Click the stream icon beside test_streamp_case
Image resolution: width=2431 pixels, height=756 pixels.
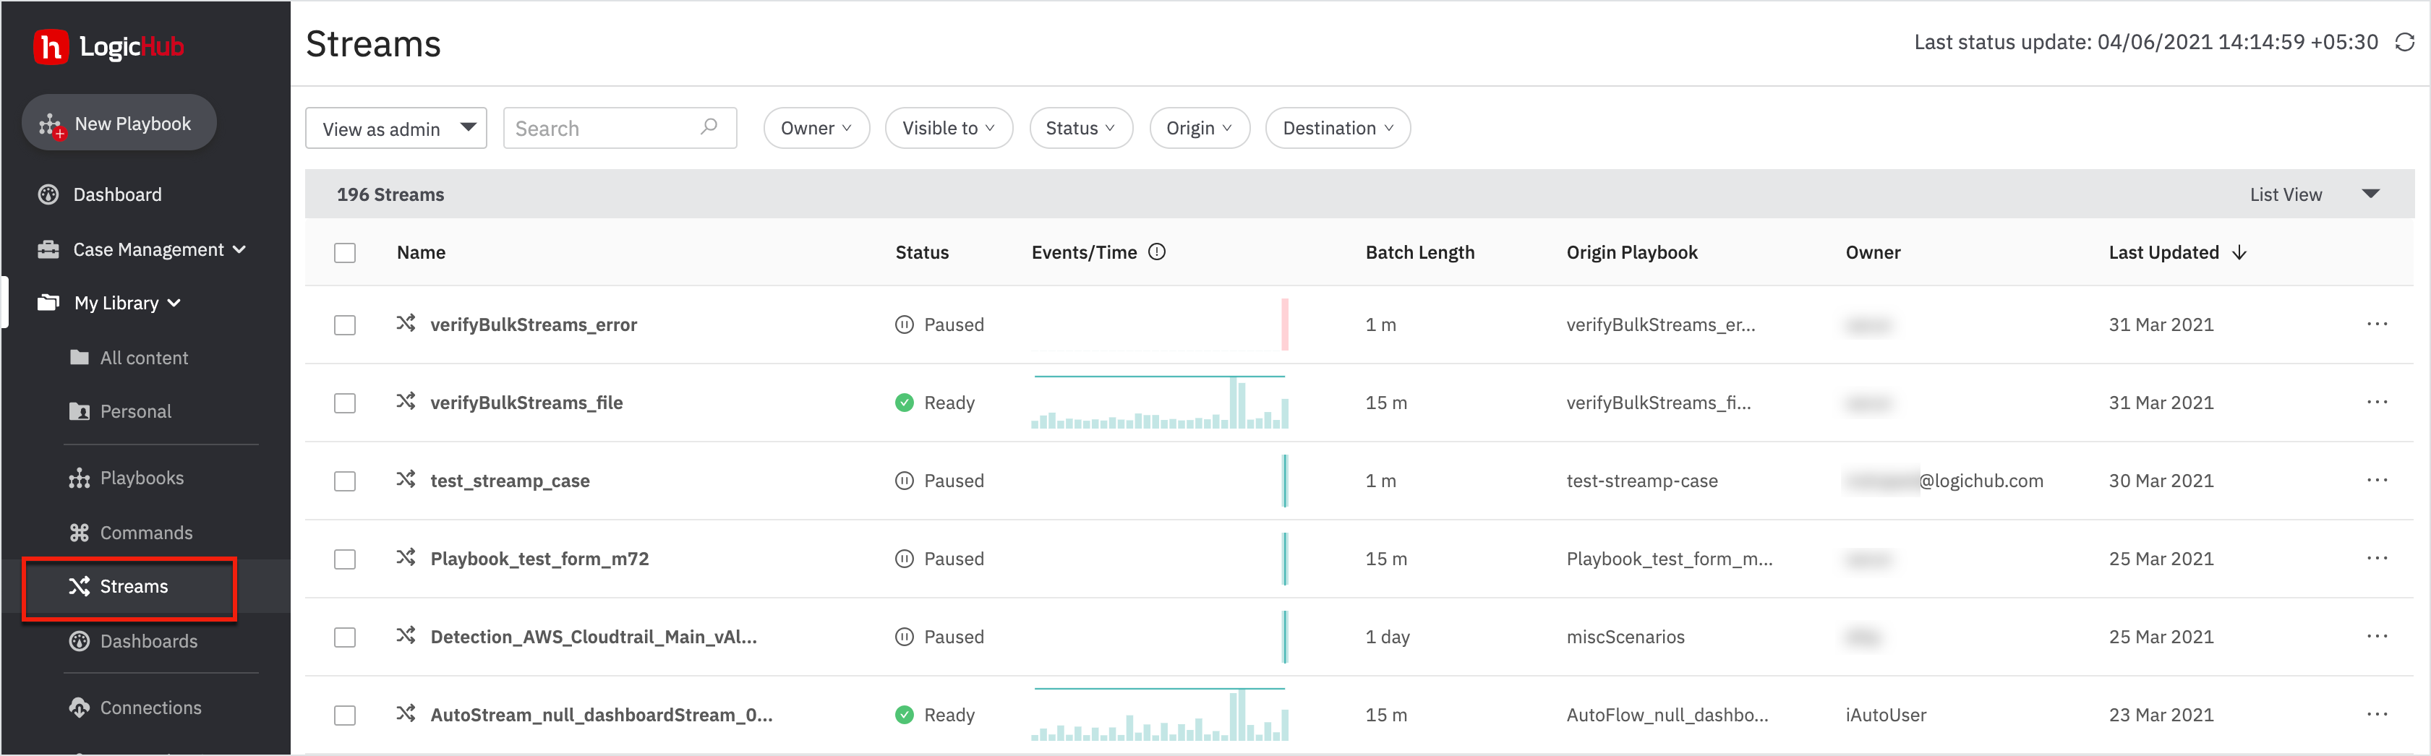pyautogui.click(x=406, y=479)
